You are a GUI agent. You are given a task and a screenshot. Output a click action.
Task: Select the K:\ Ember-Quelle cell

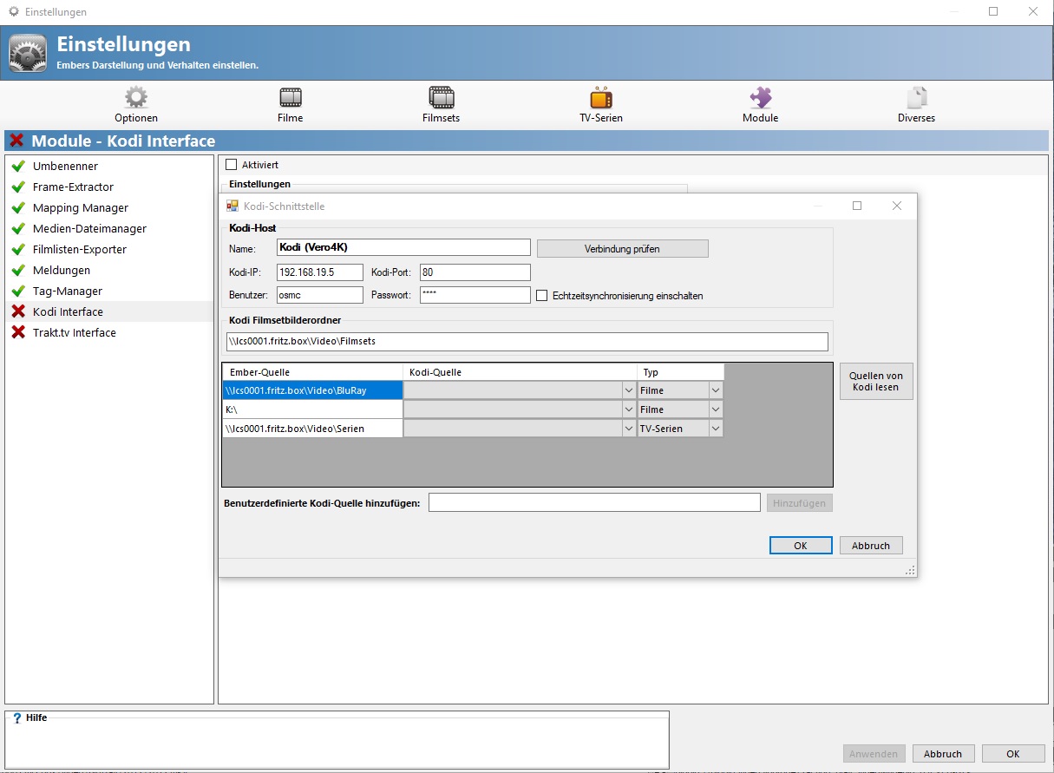[x=312, y=409]
